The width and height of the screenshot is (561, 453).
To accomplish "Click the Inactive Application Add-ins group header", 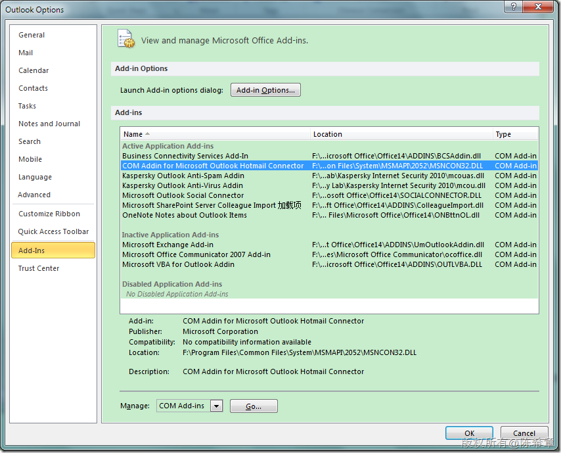I will tap(170, 235).
